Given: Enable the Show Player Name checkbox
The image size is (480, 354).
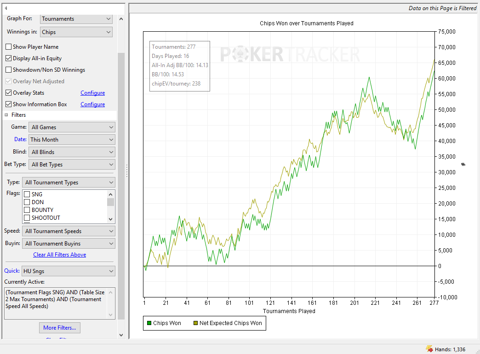Looking at the screenshot, I should [9, 47].
